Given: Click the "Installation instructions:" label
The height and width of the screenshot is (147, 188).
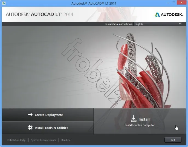Looking at the screenshot, I should point(119,24).
